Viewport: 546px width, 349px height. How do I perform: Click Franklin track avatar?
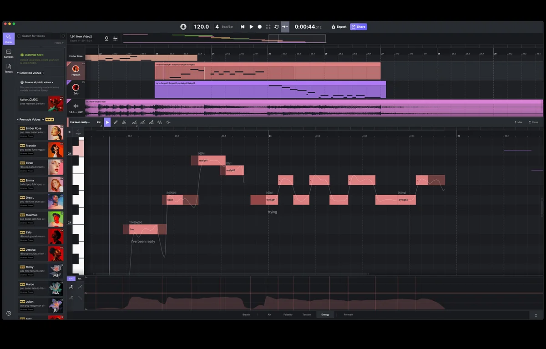pyautogui.click(x=76, y=69)
